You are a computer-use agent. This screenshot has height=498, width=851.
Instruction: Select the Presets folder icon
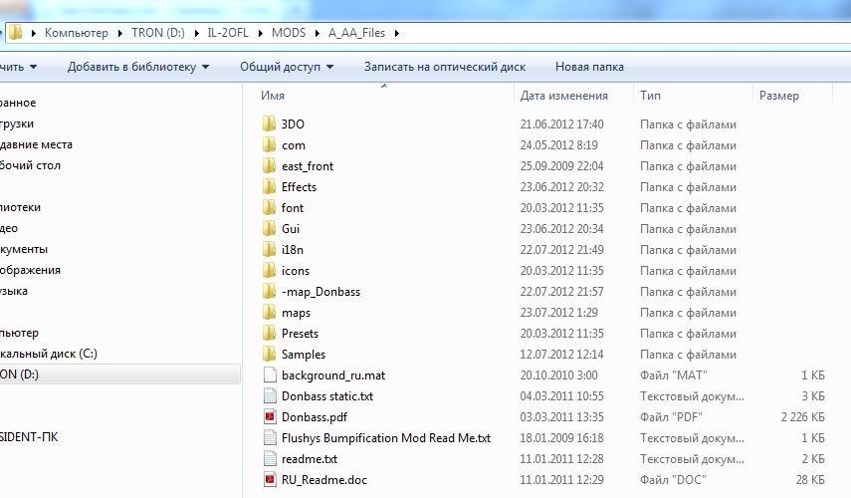(x=269, y=333)
